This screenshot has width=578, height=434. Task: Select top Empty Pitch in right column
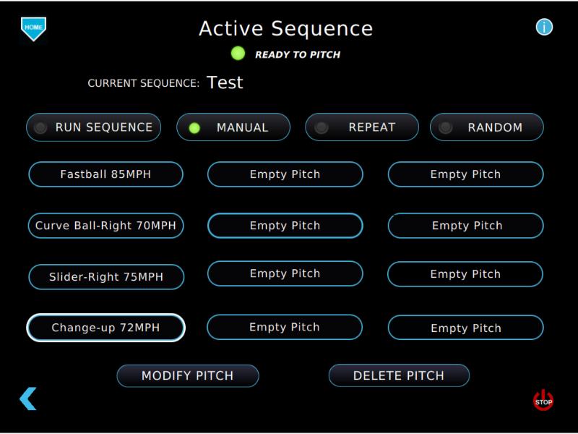click(x=465, y=174)
